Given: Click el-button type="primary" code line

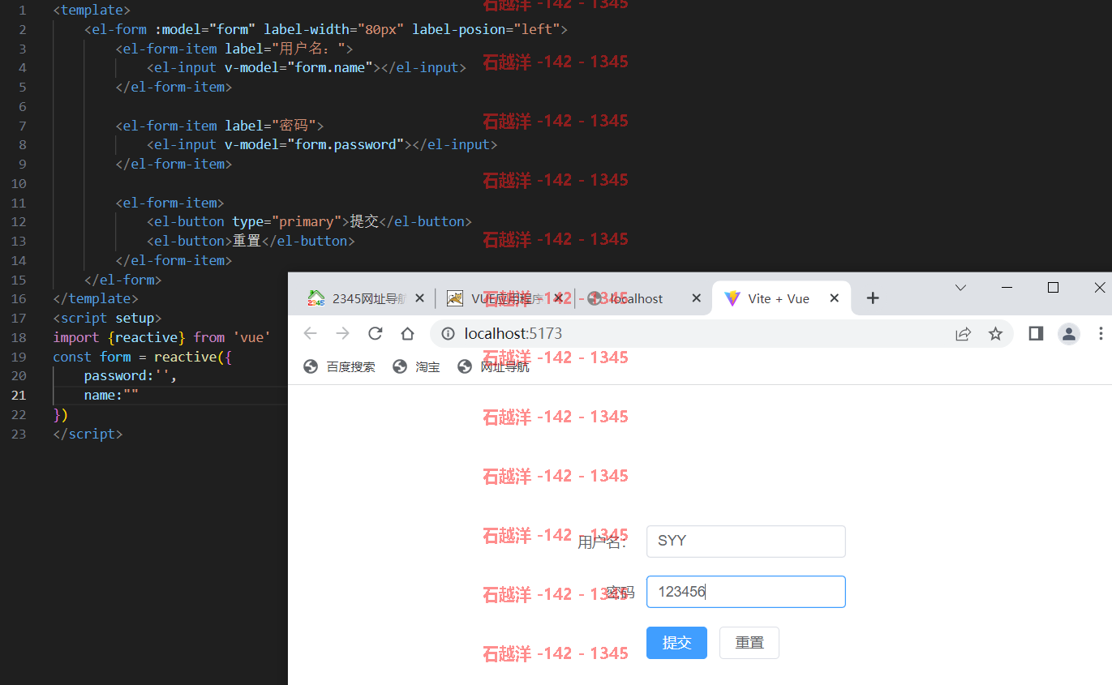Looking at the screenshot, I should coord(309,221).
